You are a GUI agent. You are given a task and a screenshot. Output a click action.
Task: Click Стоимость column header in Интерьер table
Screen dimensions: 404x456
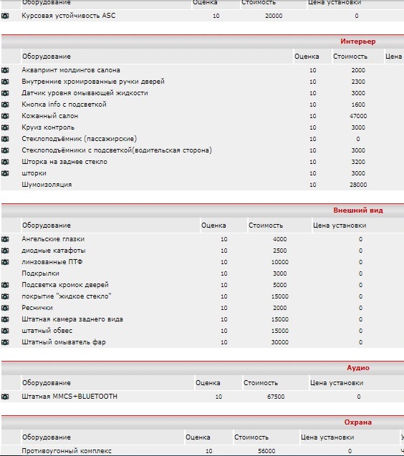pos(350,57)
